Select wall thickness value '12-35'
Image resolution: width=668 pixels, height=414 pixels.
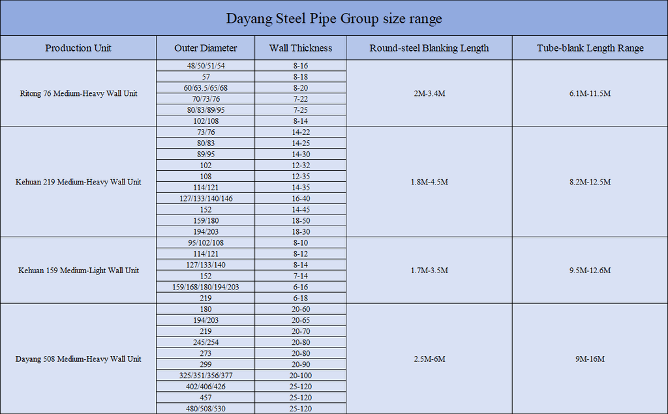pyautogui.click(x=301, y=176)
